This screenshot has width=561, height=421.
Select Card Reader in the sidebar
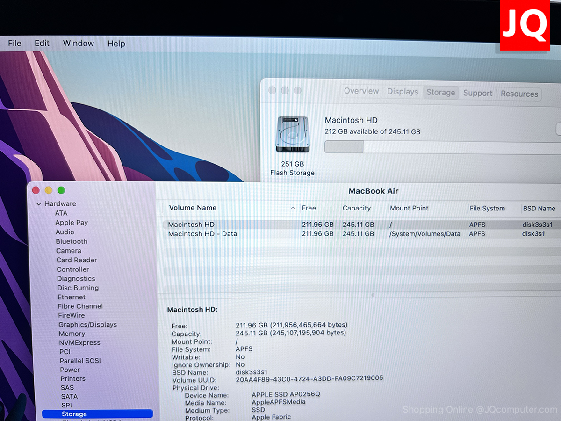(x=77, y=260)
